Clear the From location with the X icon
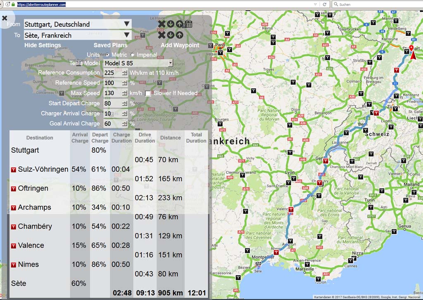Image resolution: width=423 pixels, height=300 pixels. pos(162,24)
